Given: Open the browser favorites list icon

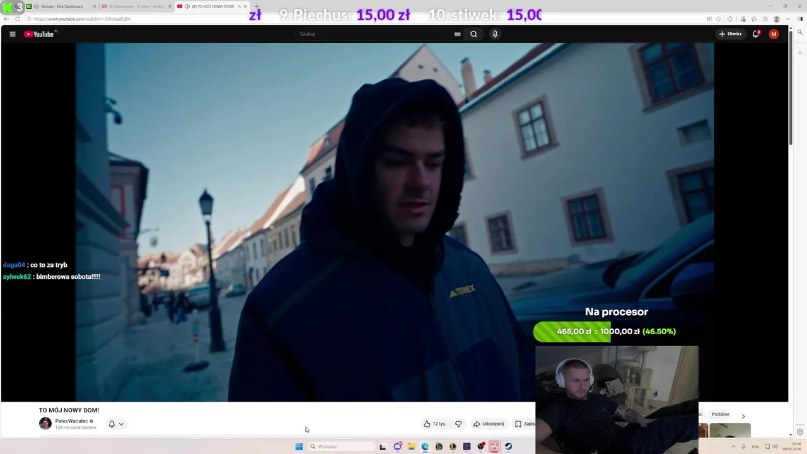Looking at the screenshot, I should click(x=753, y=19).
